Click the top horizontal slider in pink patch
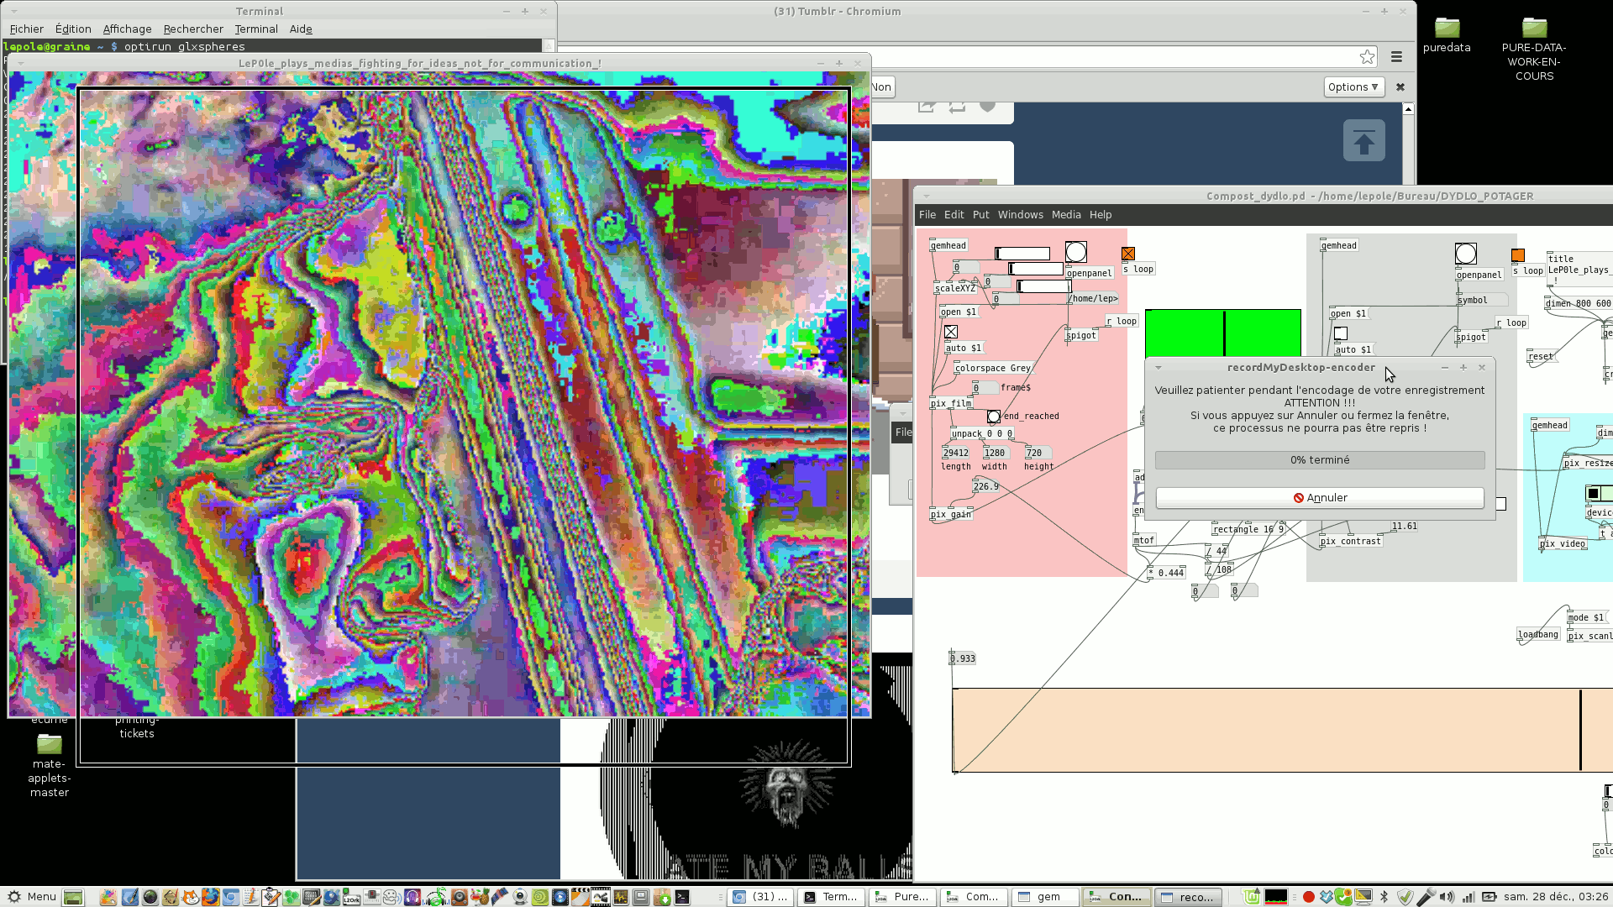 tap(1022, 254)
